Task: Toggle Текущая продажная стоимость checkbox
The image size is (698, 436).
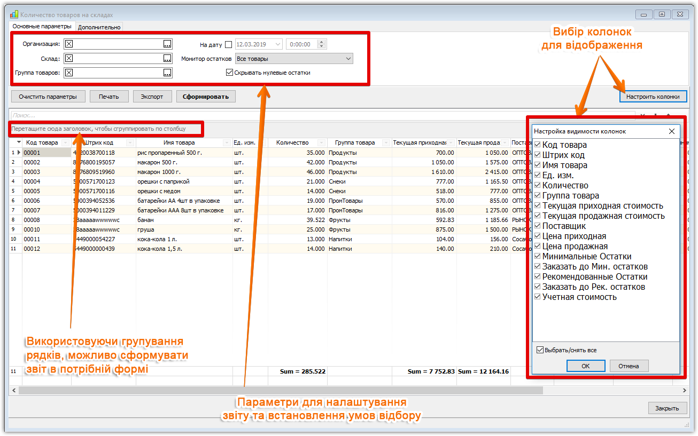Action: [538, 216]
